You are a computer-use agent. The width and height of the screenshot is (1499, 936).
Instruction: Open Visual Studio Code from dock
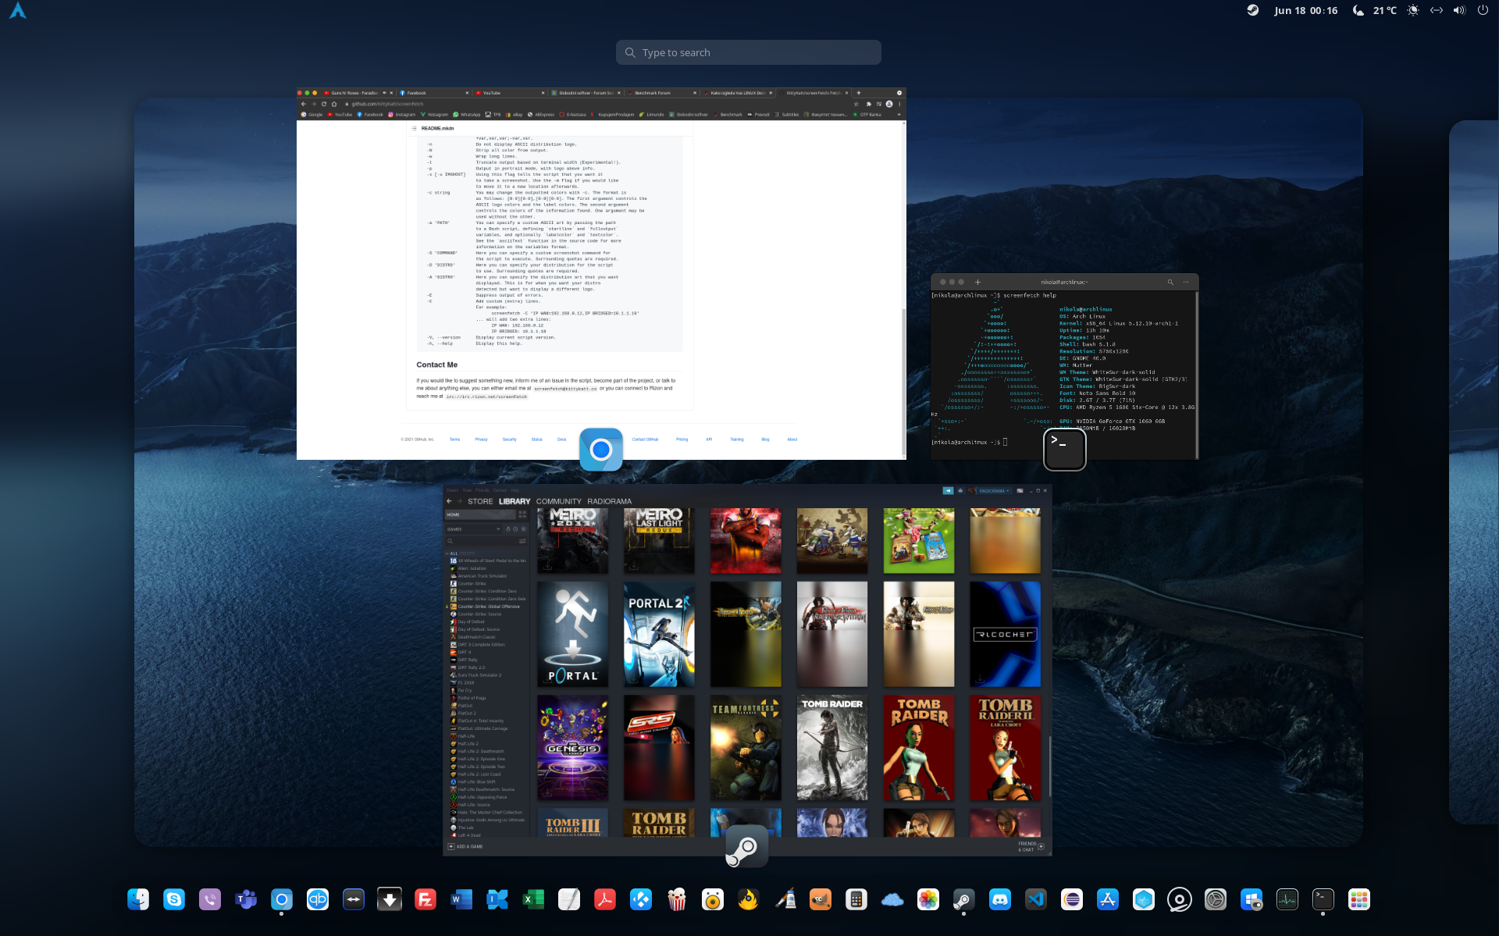(x=1036, y=899)
